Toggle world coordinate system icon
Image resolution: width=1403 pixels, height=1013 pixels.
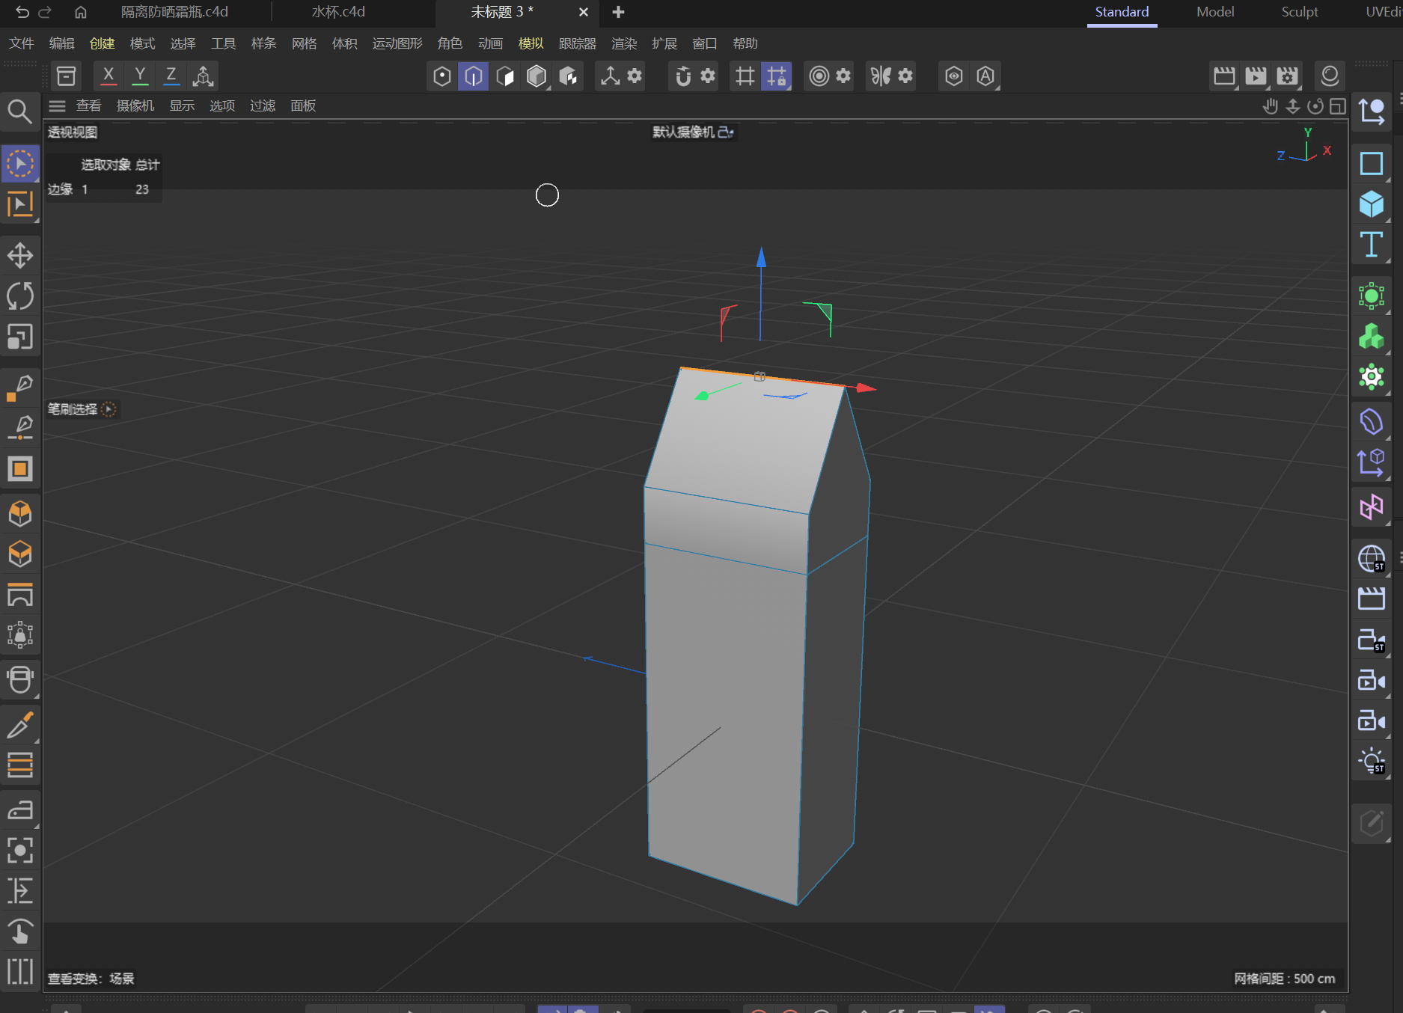click(x=203, y=76)
